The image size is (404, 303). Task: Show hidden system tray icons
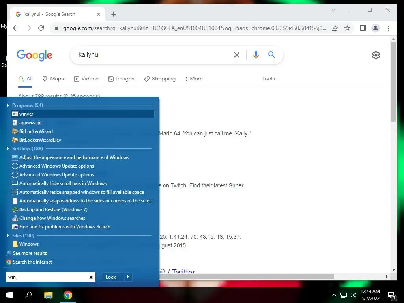coord(334,295)
